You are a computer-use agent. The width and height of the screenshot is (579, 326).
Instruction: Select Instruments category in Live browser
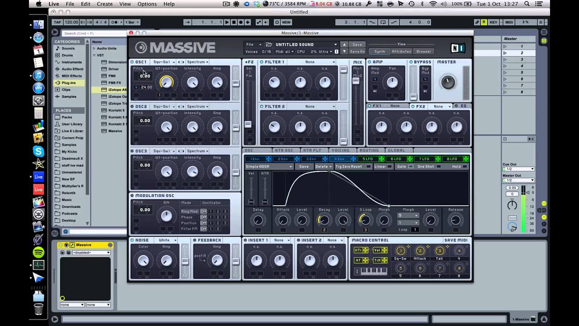pyautogui.click(x=71, y=62)
